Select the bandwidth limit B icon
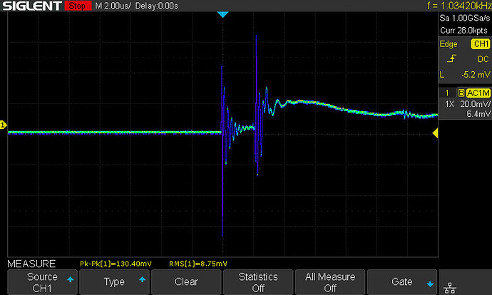This screenshot has height=295, width=492. click(x=461, y=93)
